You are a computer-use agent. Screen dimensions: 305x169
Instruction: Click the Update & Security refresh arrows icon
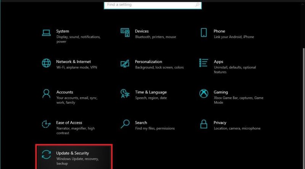click(x=46, y=155)
